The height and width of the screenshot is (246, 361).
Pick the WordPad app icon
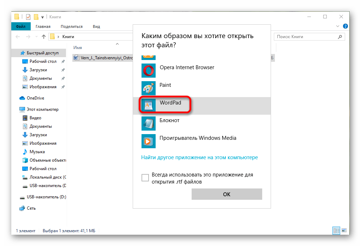click(x=149, y=106)
